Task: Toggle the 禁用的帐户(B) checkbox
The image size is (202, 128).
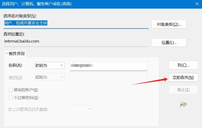Action: click(11, 90)
